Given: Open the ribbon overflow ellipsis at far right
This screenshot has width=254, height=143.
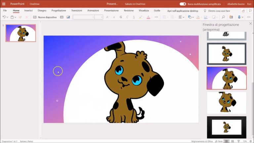Looking at the screenshot, I should 249,17.
